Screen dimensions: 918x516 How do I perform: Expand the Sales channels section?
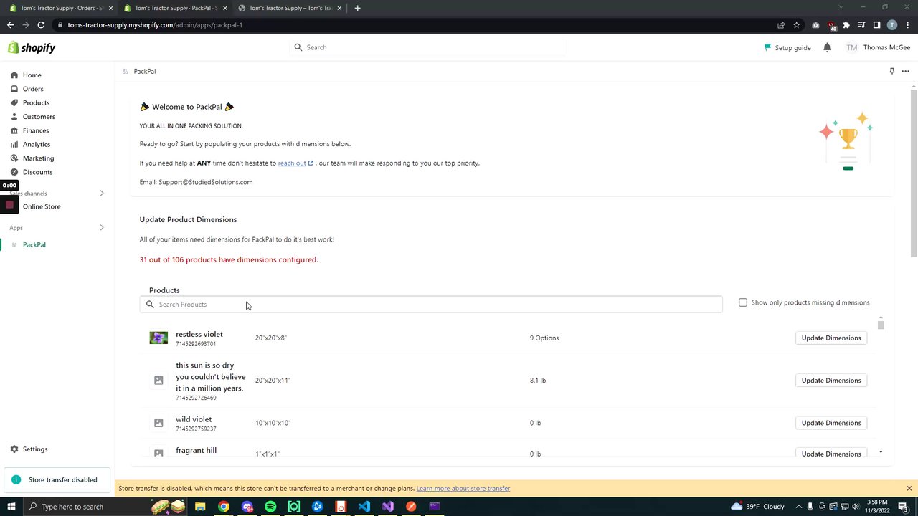(101, 193)
